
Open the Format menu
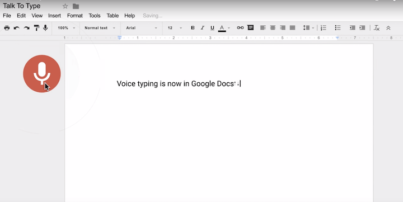pyautogui.click(x=75, y=16)
